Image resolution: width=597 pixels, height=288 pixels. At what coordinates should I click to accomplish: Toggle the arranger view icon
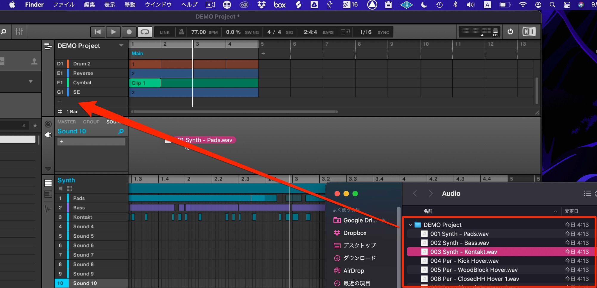point(48,46)
